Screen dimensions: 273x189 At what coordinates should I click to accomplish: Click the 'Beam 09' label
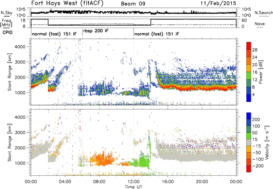click(133, 4)
